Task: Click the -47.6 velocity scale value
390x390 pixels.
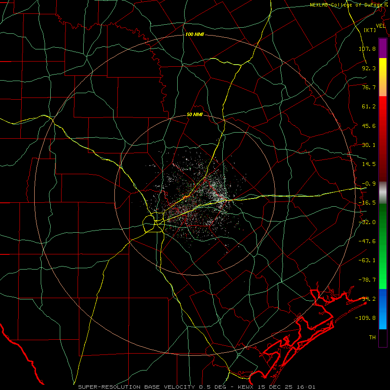Action: click(x=367, y=241)
